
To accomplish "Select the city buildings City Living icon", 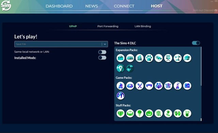I will click(x=139, y=58).
